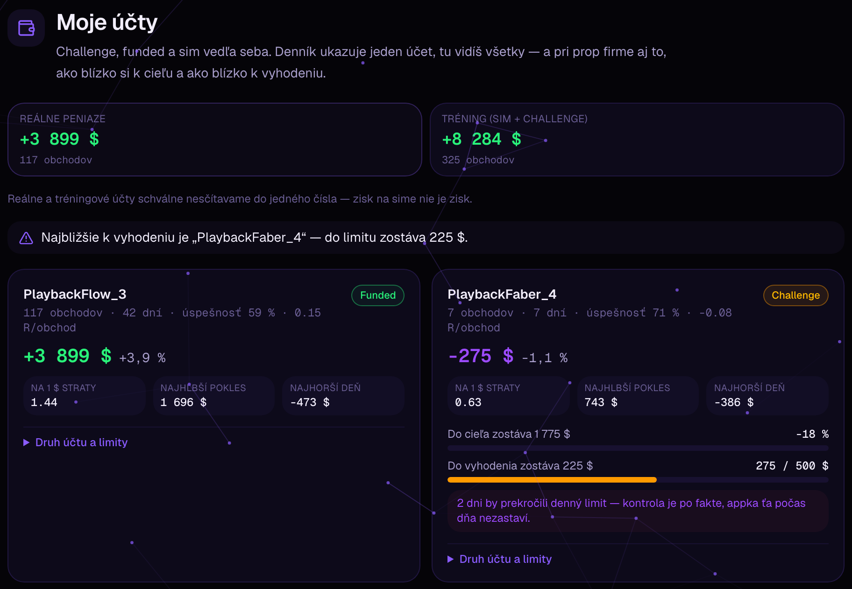The image size is (852, 589).
Task: Click the -18 % target progress value
Action: tap(812, 434)
